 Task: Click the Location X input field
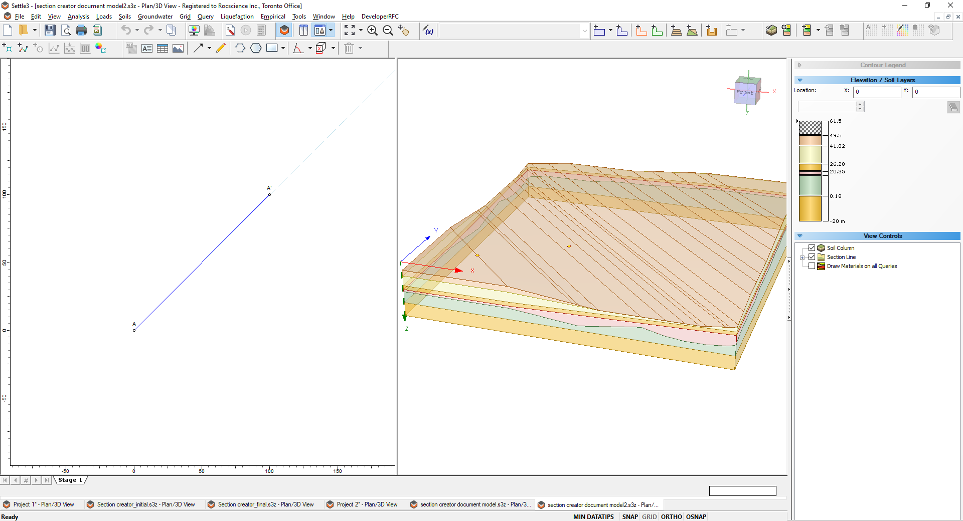(x=877, y=92)
